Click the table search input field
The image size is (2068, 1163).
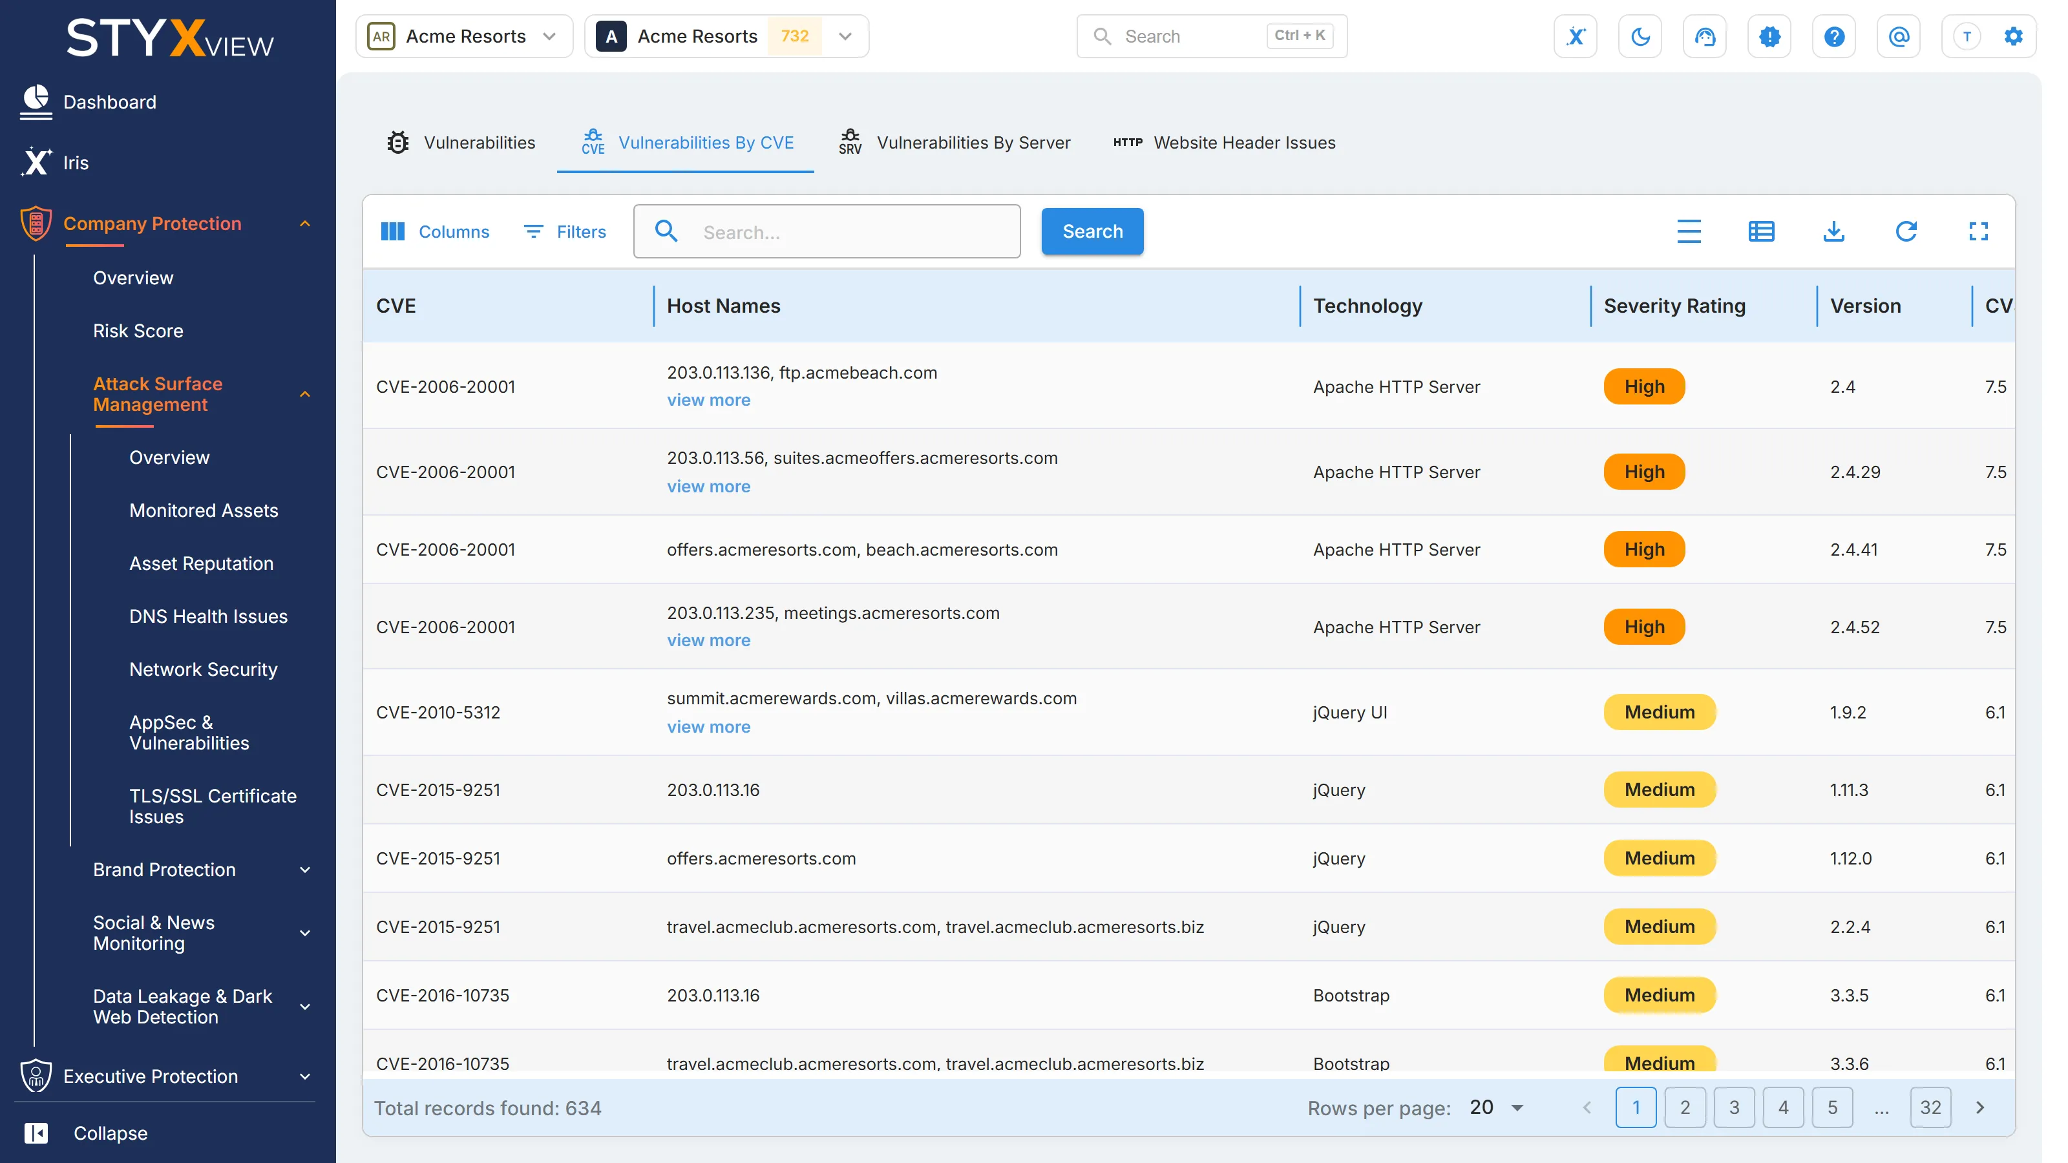click(827, 231)
